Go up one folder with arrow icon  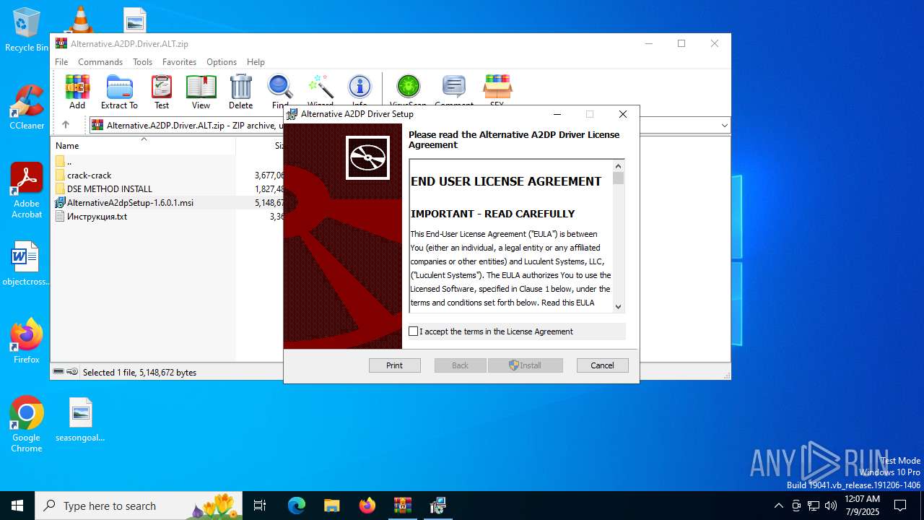click(66, 125)
